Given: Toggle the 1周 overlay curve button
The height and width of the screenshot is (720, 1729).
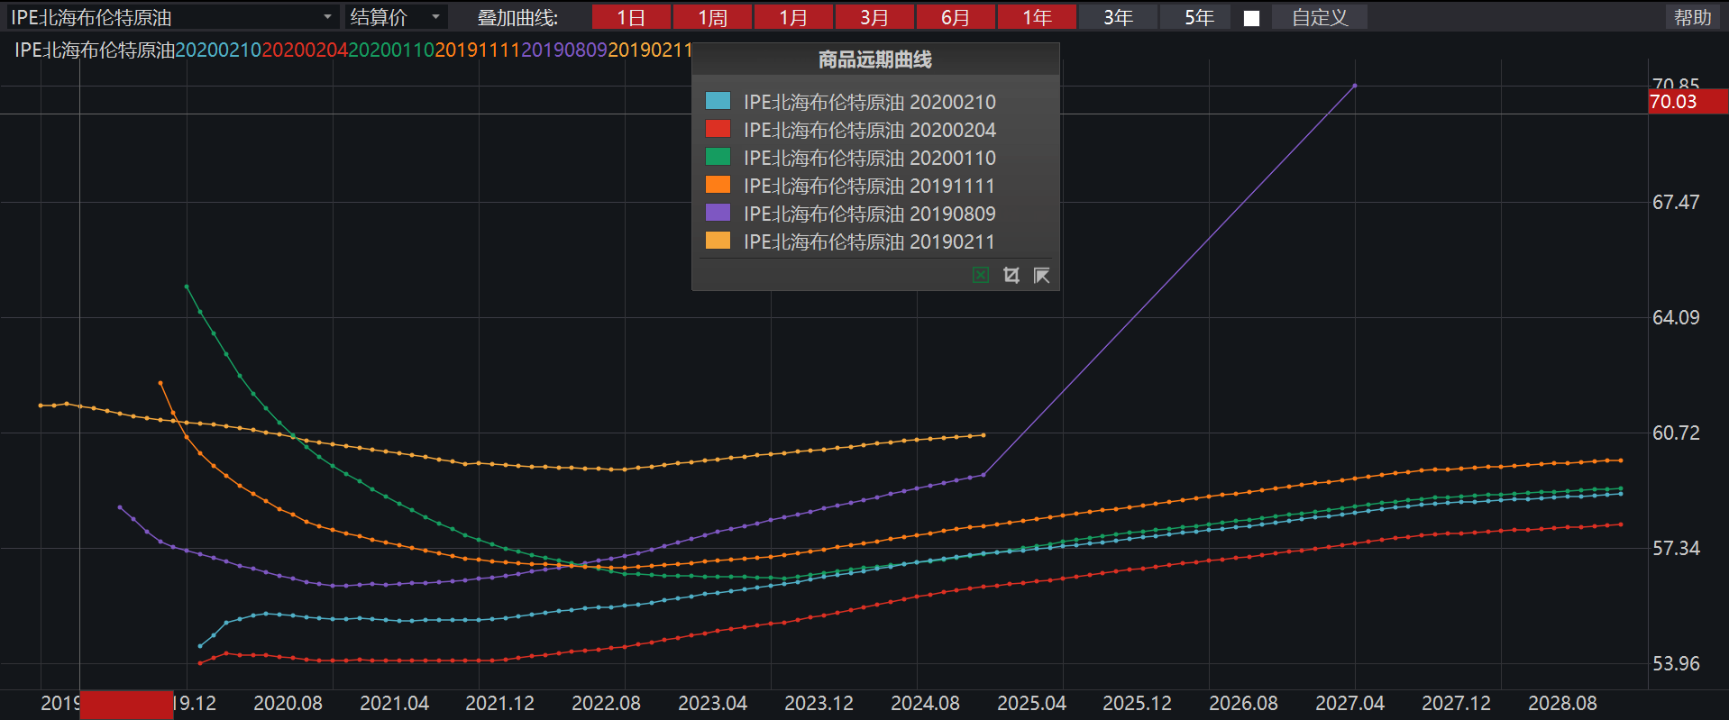Looking at the screenshot, I should (712, 17).
